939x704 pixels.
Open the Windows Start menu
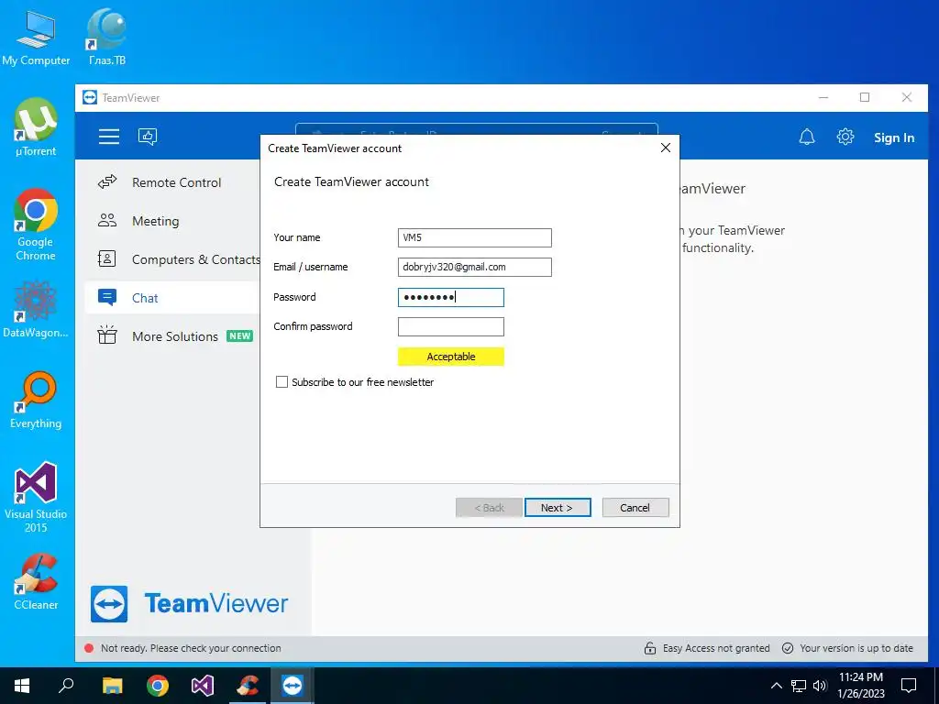[x=22, y=686]
